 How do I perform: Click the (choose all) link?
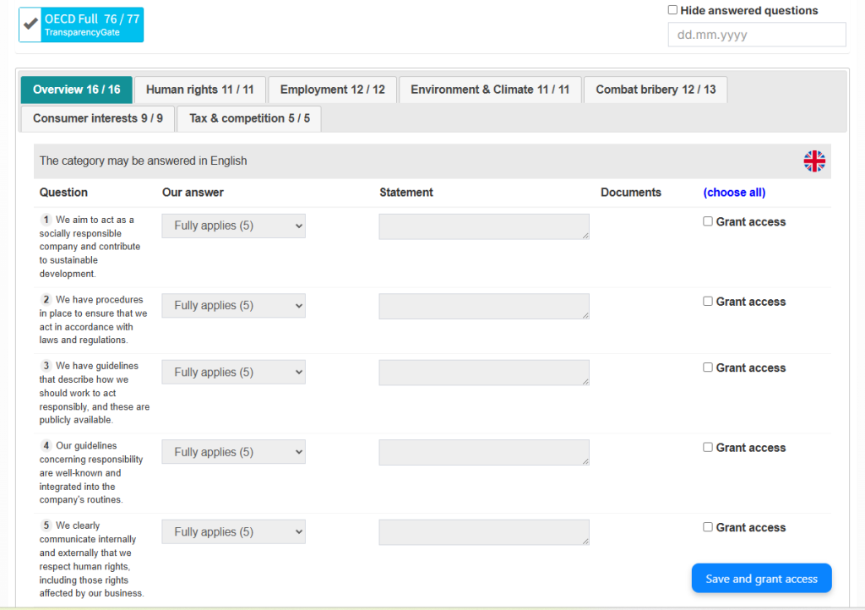[x=734, y=193]
